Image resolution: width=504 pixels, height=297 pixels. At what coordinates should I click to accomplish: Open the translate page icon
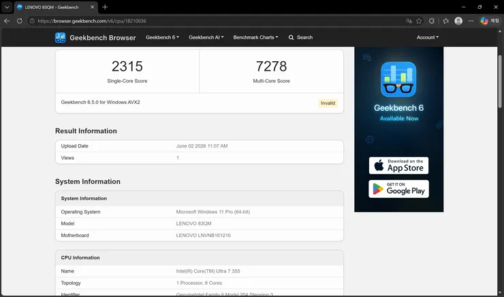[409, 21]
